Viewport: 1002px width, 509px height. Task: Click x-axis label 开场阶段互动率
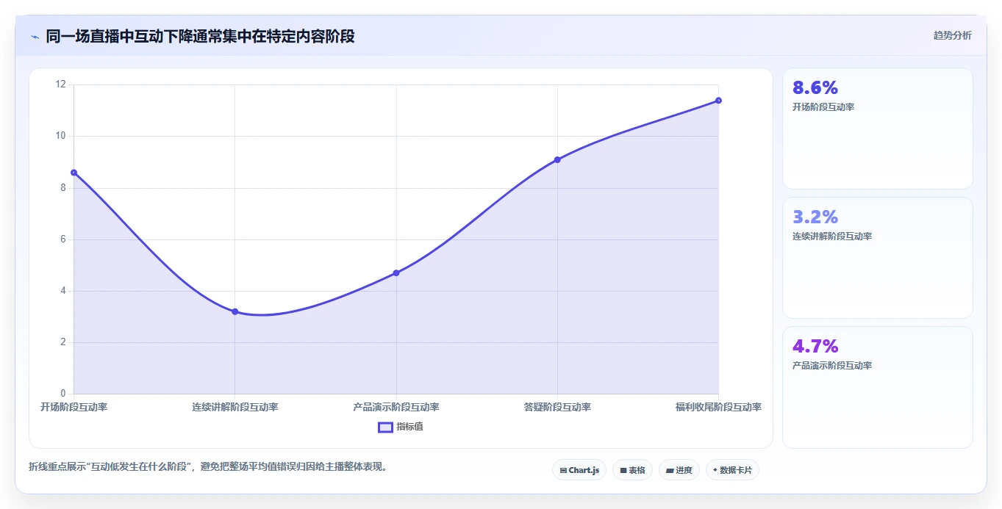click(x=74, y=407)
